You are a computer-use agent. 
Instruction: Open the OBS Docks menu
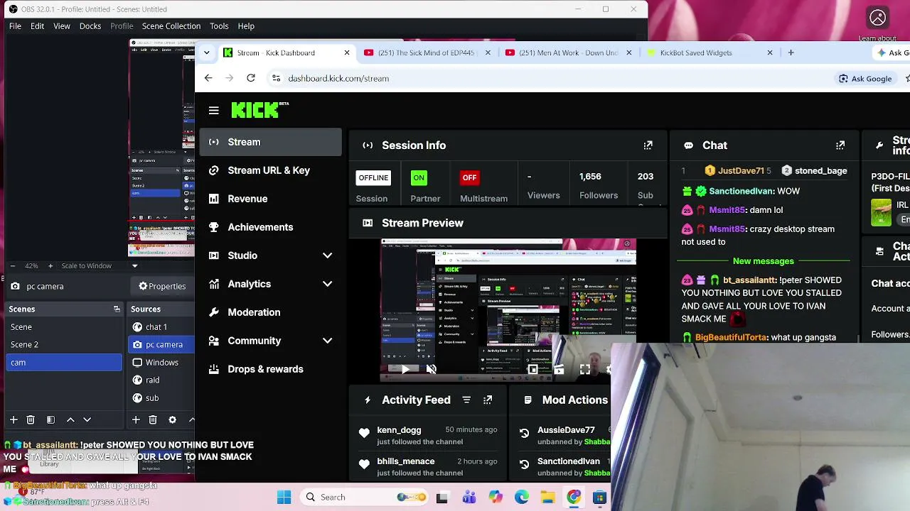coord(90,26)
